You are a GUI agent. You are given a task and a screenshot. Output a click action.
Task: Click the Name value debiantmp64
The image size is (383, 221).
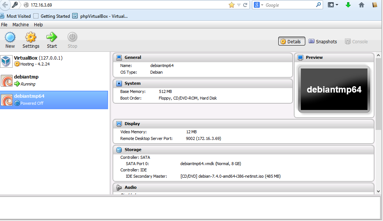tap(162, 66)
